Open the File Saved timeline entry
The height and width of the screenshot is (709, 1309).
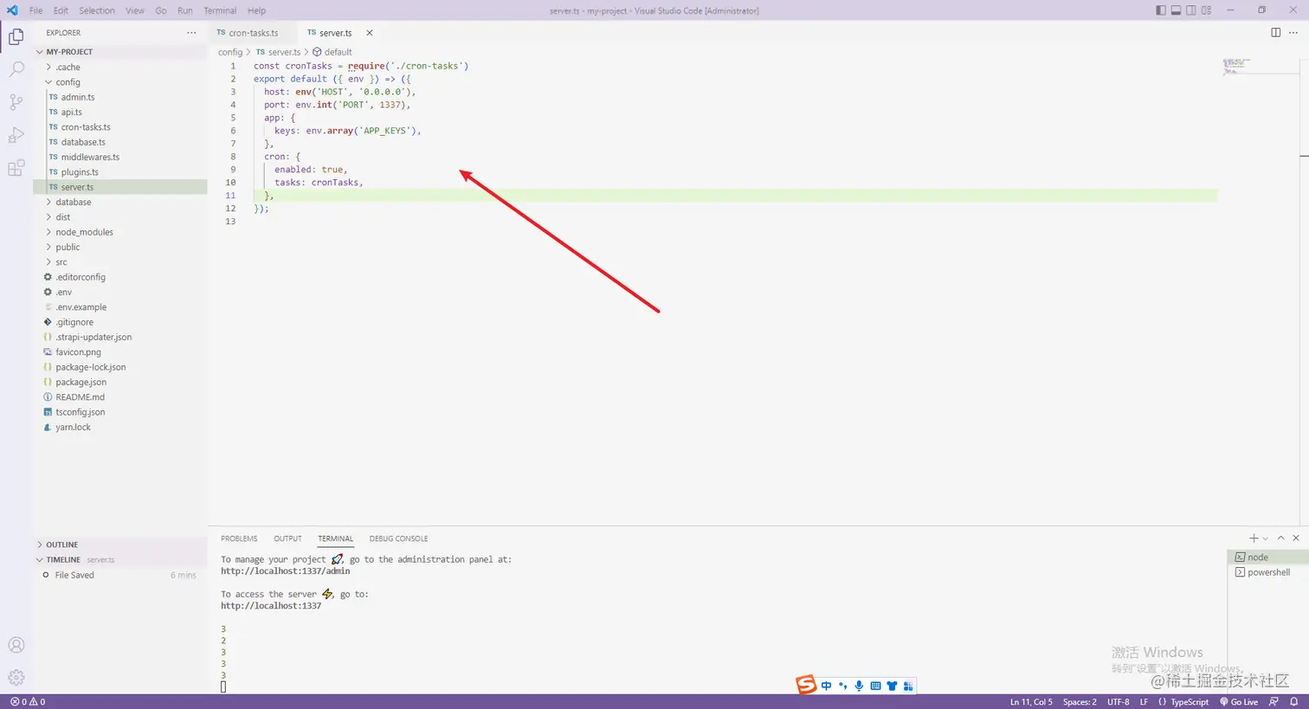tap(121, 575)
